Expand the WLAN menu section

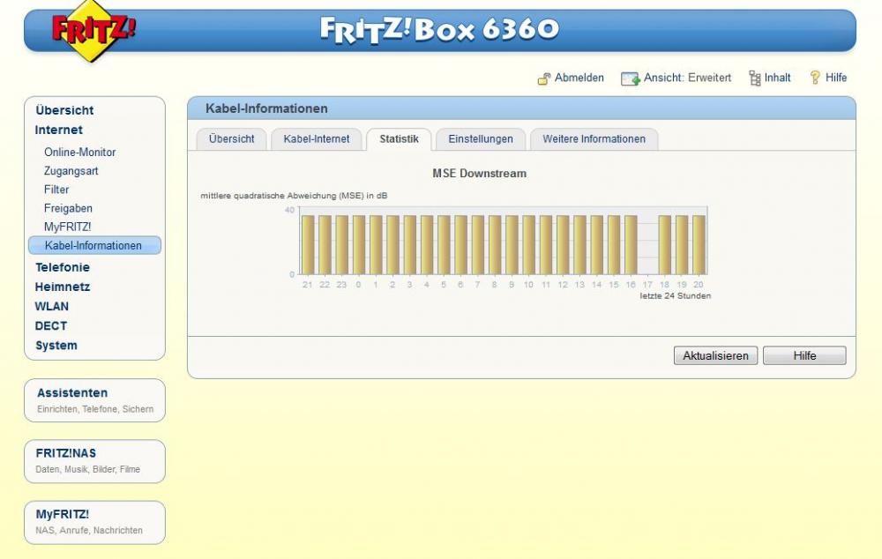point(51,307)
